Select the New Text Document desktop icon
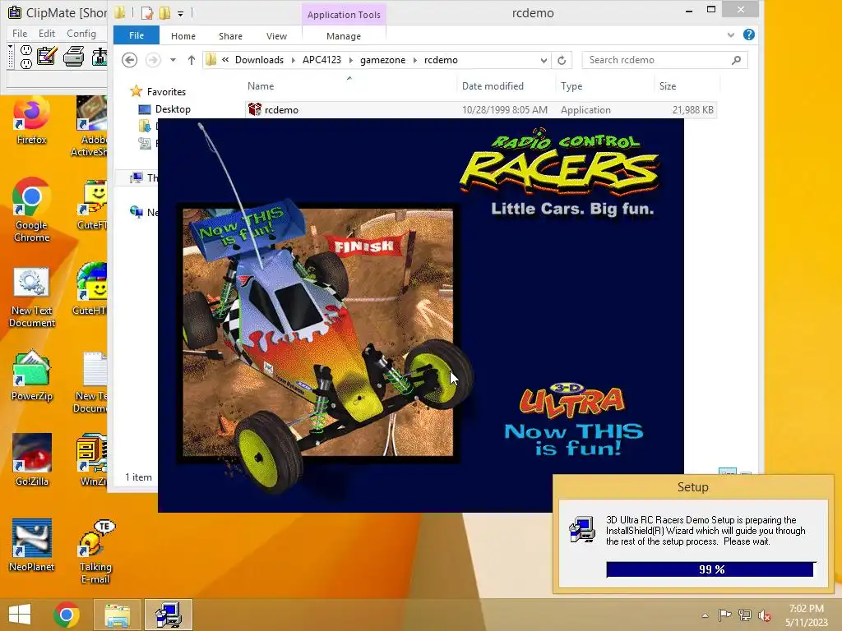 [x=31, y=297]
